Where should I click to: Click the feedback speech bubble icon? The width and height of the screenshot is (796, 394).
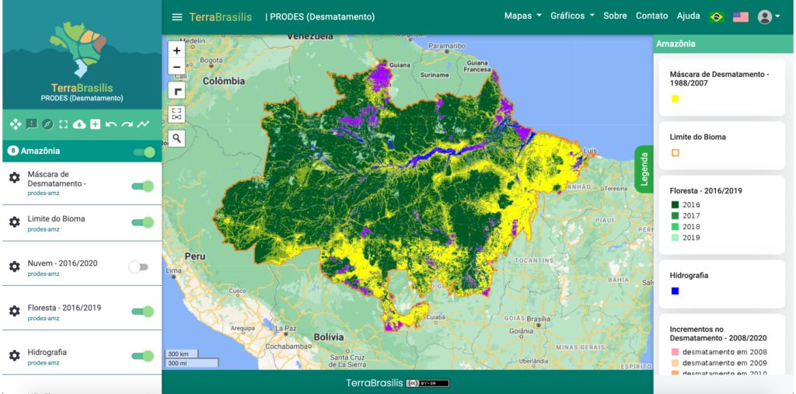pos(31,124)
